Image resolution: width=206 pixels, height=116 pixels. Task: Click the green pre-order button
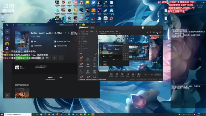22,58
